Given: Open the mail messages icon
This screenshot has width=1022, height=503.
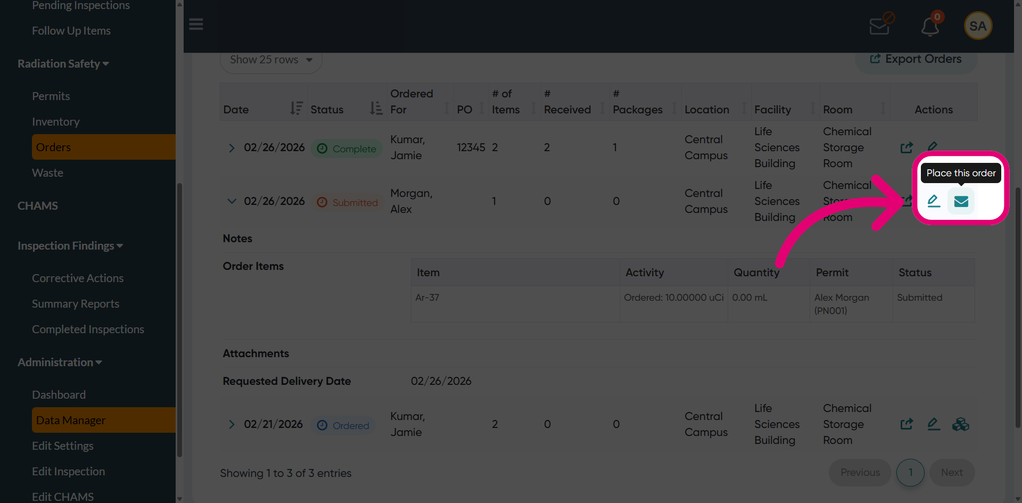Looking at the screenshot, I should [x=879, y=26].
